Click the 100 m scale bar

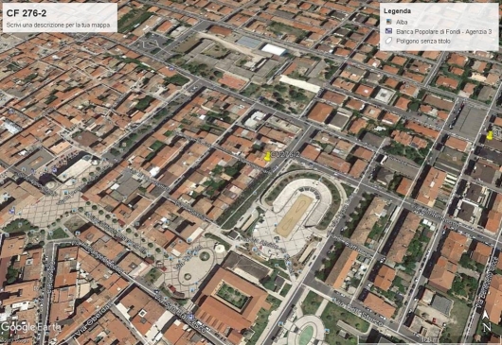click(430, 339)
